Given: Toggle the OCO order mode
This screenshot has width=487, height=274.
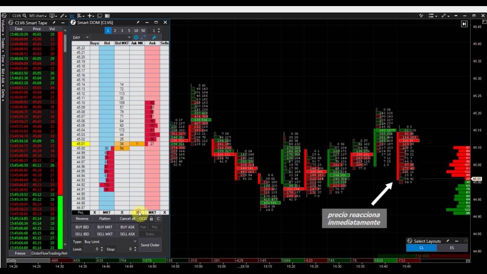Looking at the screenshot, I should [x=143, y=218].
